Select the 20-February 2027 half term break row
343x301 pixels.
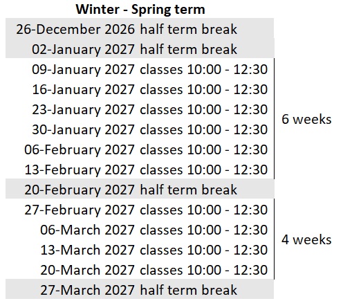click(140, 190)
